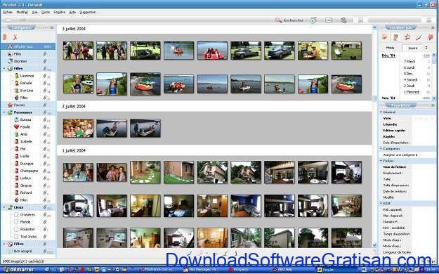The image size is (439, 274).
Task: Click the round clock-like toolbar icon
Action: [x=313, y=20]
